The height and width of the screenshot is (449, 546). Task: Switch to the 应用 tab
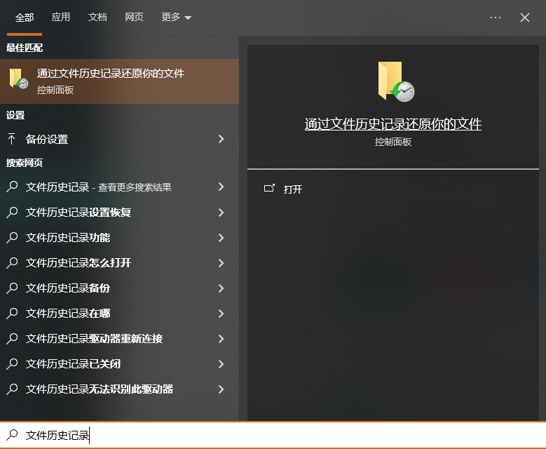(x=60, y=17)
